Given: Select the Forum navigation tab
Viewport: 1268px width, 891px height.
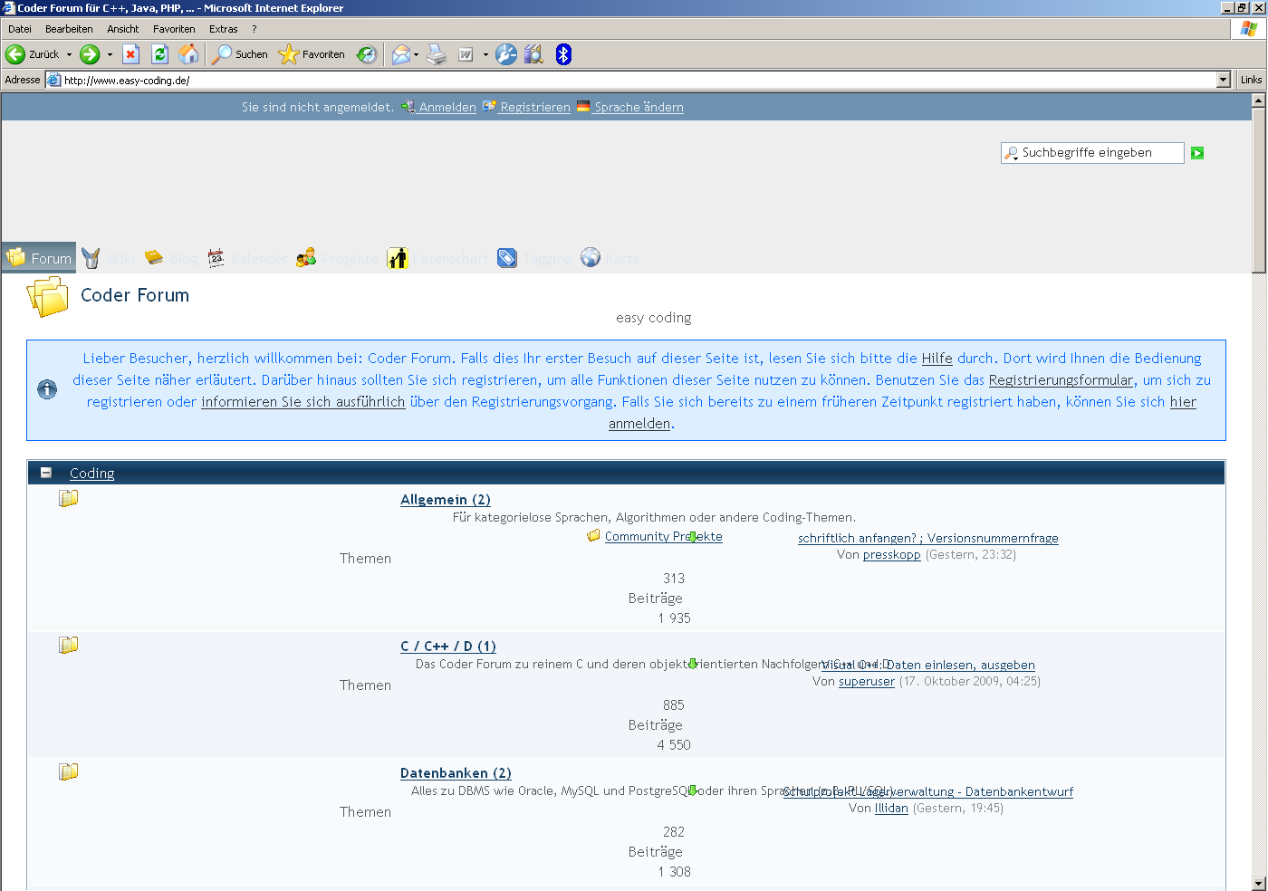Looking at the screenshot, I should 39,258.
